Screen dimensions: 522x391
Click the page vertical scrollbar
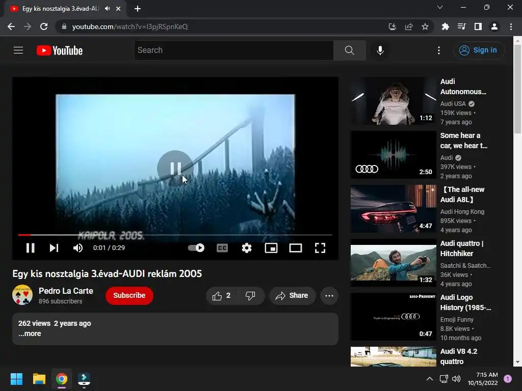[x=517, y=88]
